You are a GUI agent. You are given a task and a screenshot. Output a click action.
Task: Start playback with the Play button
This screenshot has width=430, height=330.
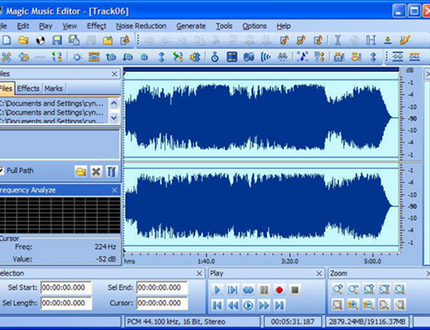click(x=217, y=290)
